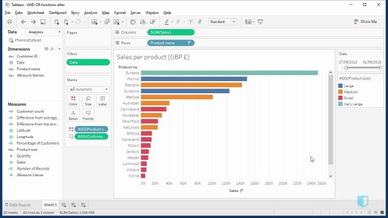This screenshot has height=218, width=388.
Task: Click the Redo forward arrow
Action: click(33, 22)
